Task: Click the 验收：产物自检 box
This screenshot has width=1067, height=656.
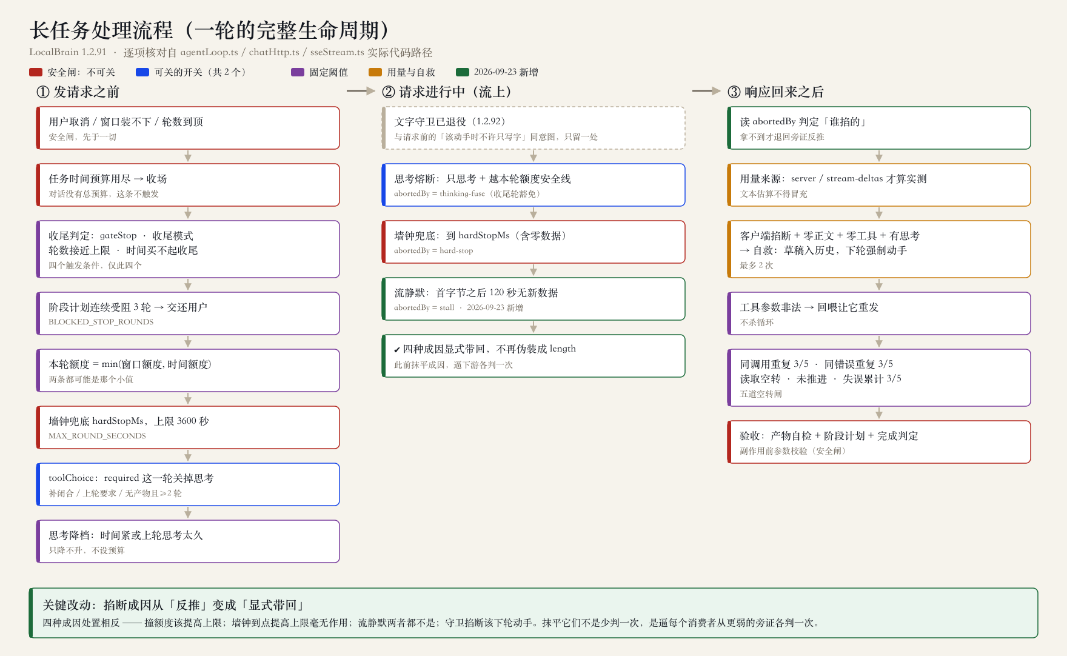Action: click(879, 442)
